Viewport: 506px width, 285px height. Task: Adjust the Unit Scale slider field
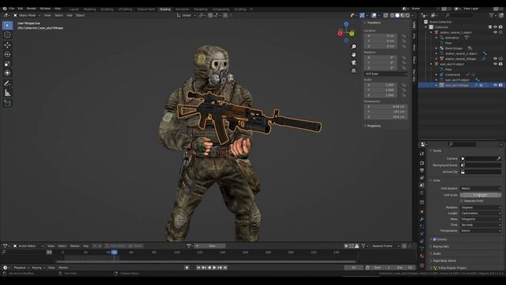coord(481,196)
